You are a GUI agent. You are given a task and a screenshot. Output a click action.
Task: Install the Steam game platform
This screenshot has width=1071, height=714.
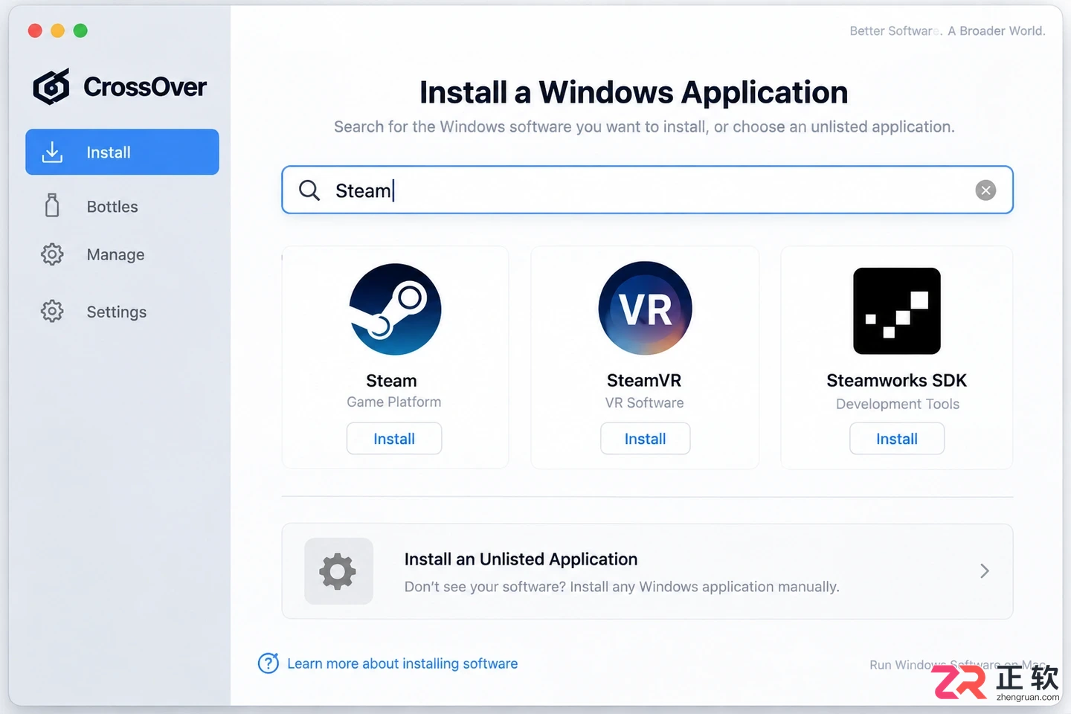click(394, 439)
